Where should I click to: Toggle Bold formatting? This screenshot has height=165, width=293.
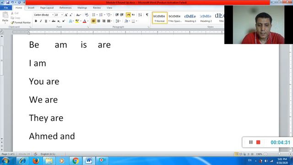[x=36, y=21]
